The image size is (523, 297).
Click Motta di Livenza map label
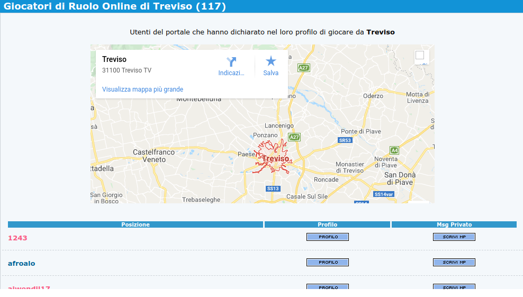(418, 97)
